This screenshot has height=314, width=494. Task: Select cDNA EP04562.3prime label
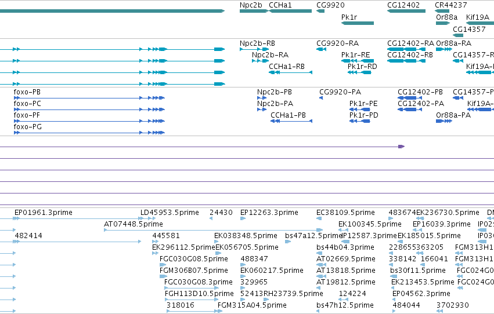421,294
